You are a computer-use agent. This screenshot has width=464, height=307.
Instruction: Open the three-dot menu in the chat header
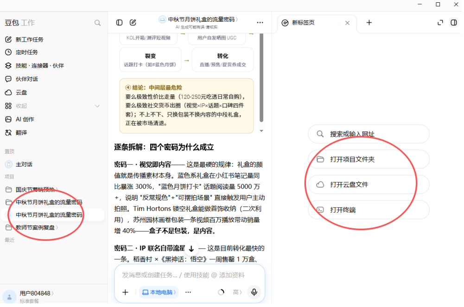(260, 23)
